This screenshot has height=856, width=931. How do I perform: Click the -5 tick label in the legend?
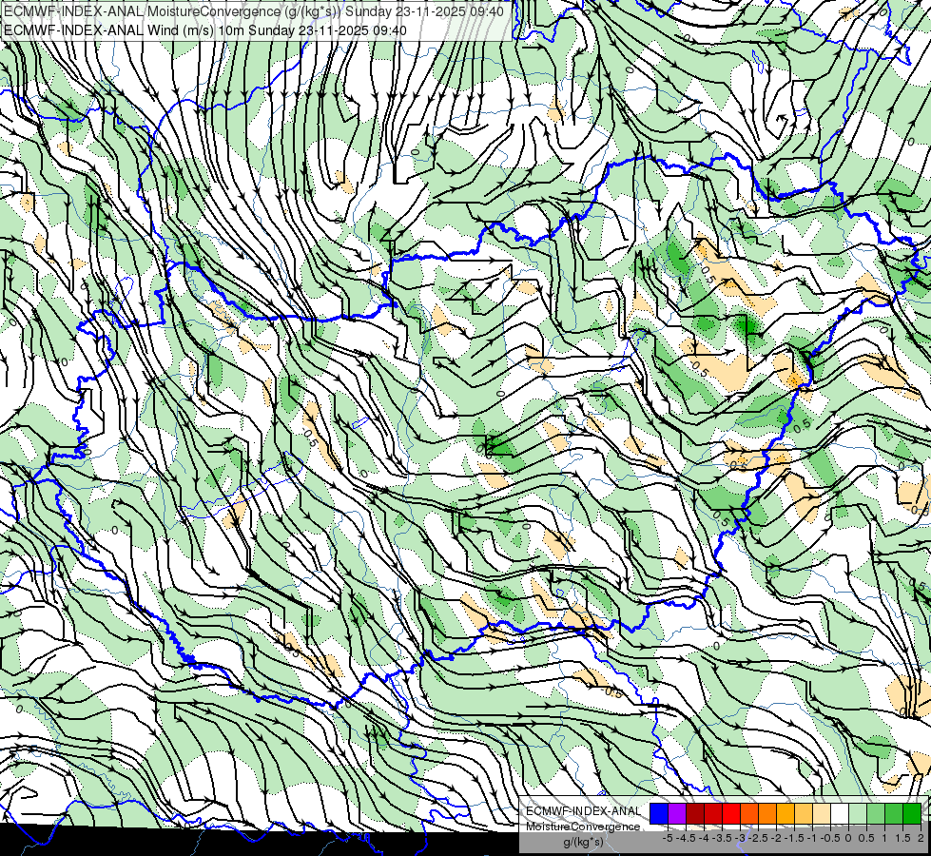coord(668,838)
